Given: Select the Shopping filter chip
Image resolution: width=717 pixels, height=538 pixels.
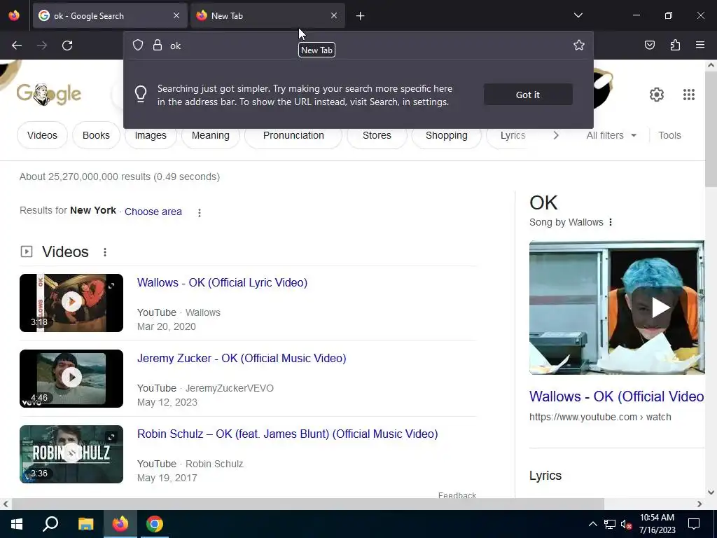Looking at the screenshot, I should coord(446,135).
